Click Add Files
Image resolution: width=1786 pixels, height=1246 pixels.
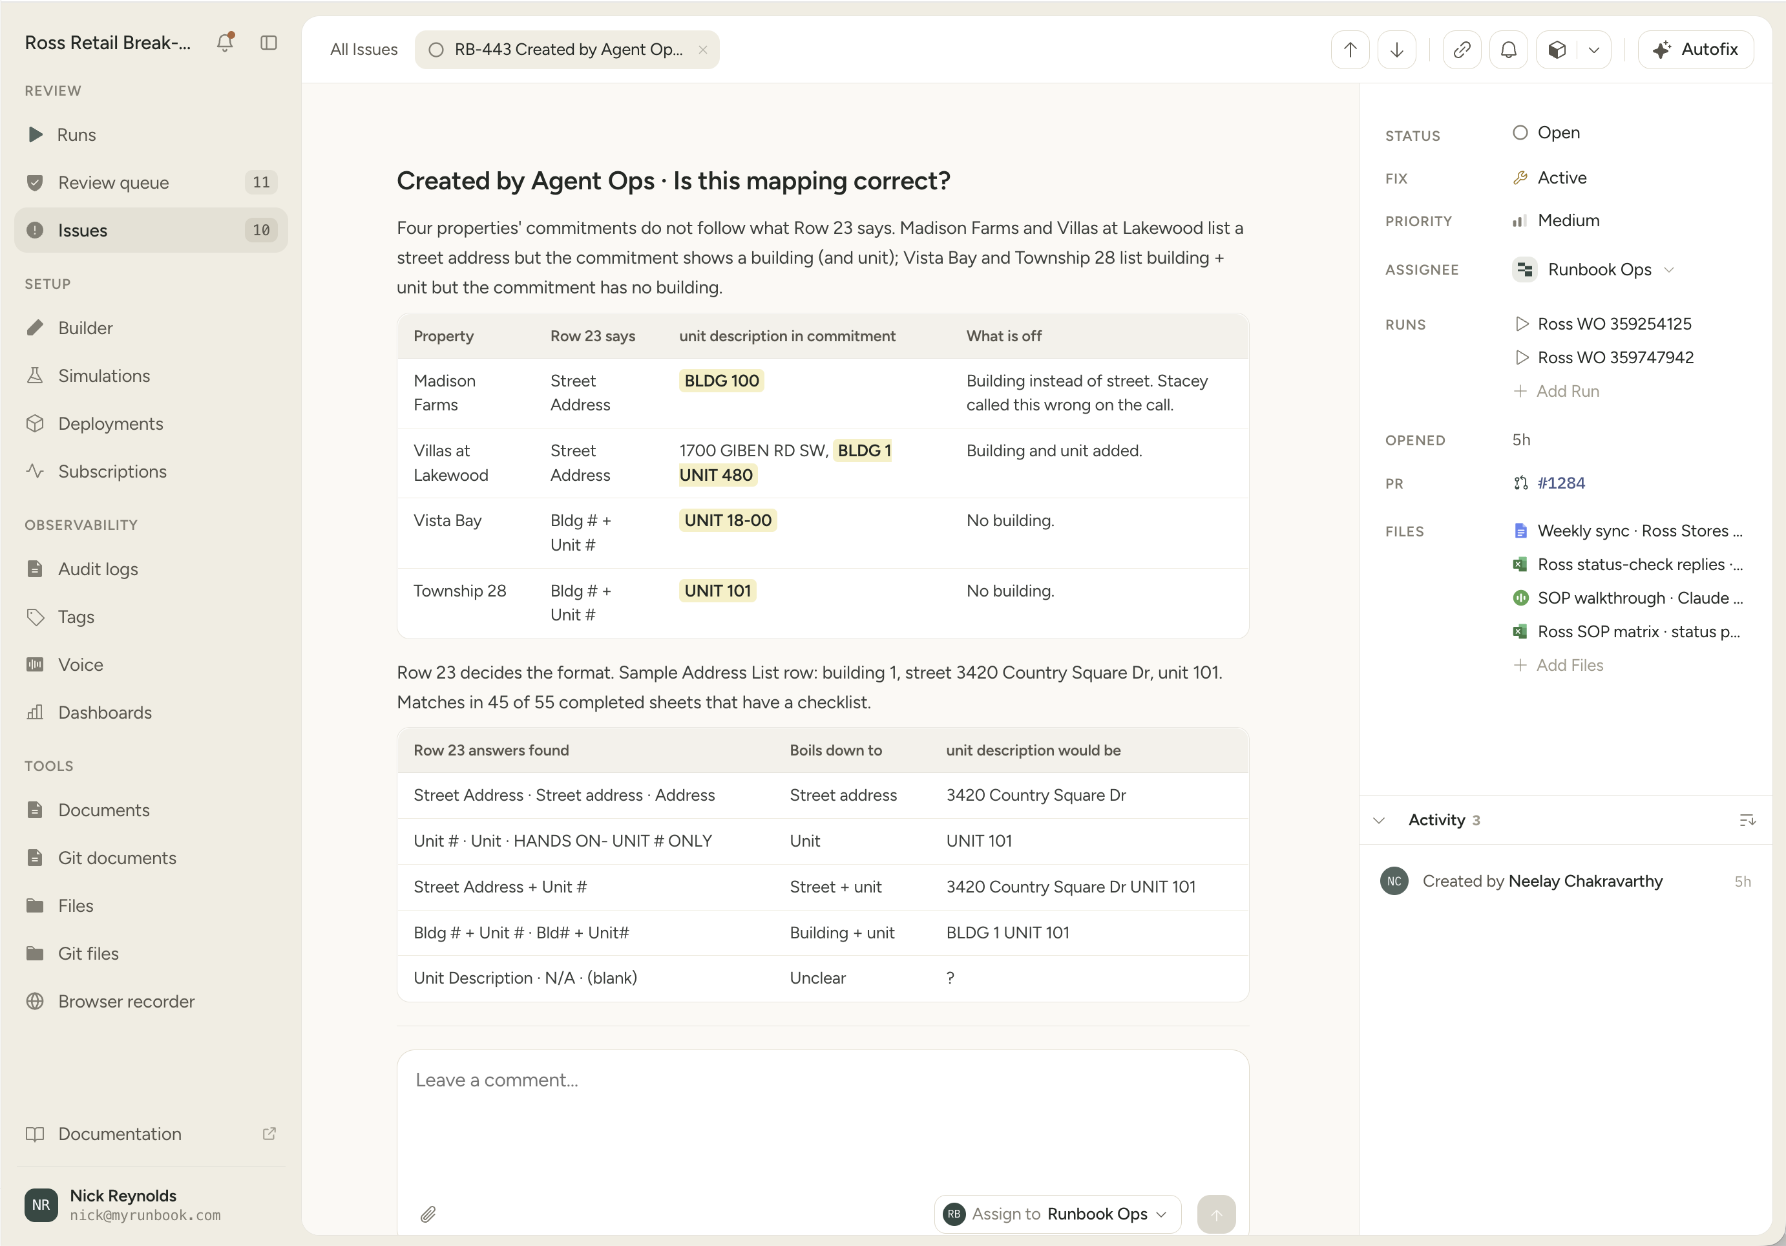(1559, 666)
